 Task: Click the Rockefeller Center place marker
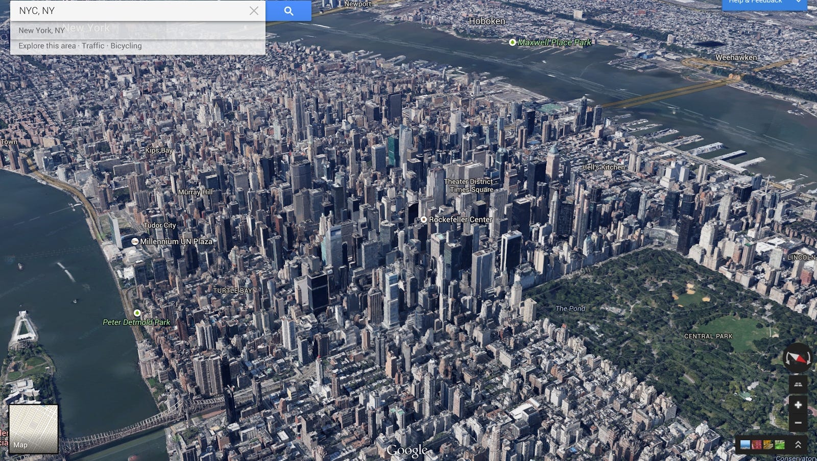click(423, 220)
